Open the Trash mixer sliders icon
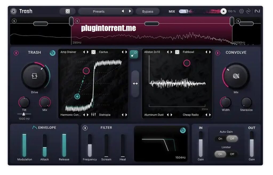The height and width of the screenshot is (175, 273). (x=93, y=115)
